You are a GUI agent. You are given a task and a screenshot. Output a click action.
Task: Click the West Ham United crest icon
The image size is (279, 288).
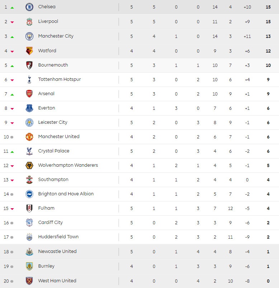pyautogui.click(x=29, y=281)
